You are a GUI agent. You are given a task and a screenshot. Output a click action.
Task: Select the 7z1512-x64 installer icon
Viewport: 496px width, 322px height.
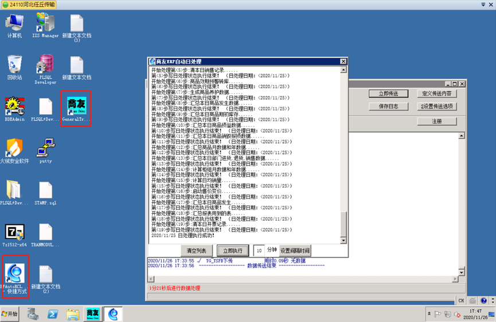pos(14,235)
